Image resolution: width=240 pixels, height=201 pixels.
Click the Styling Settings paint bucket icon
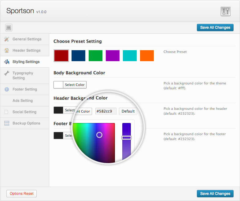click(x=7, y=62)
